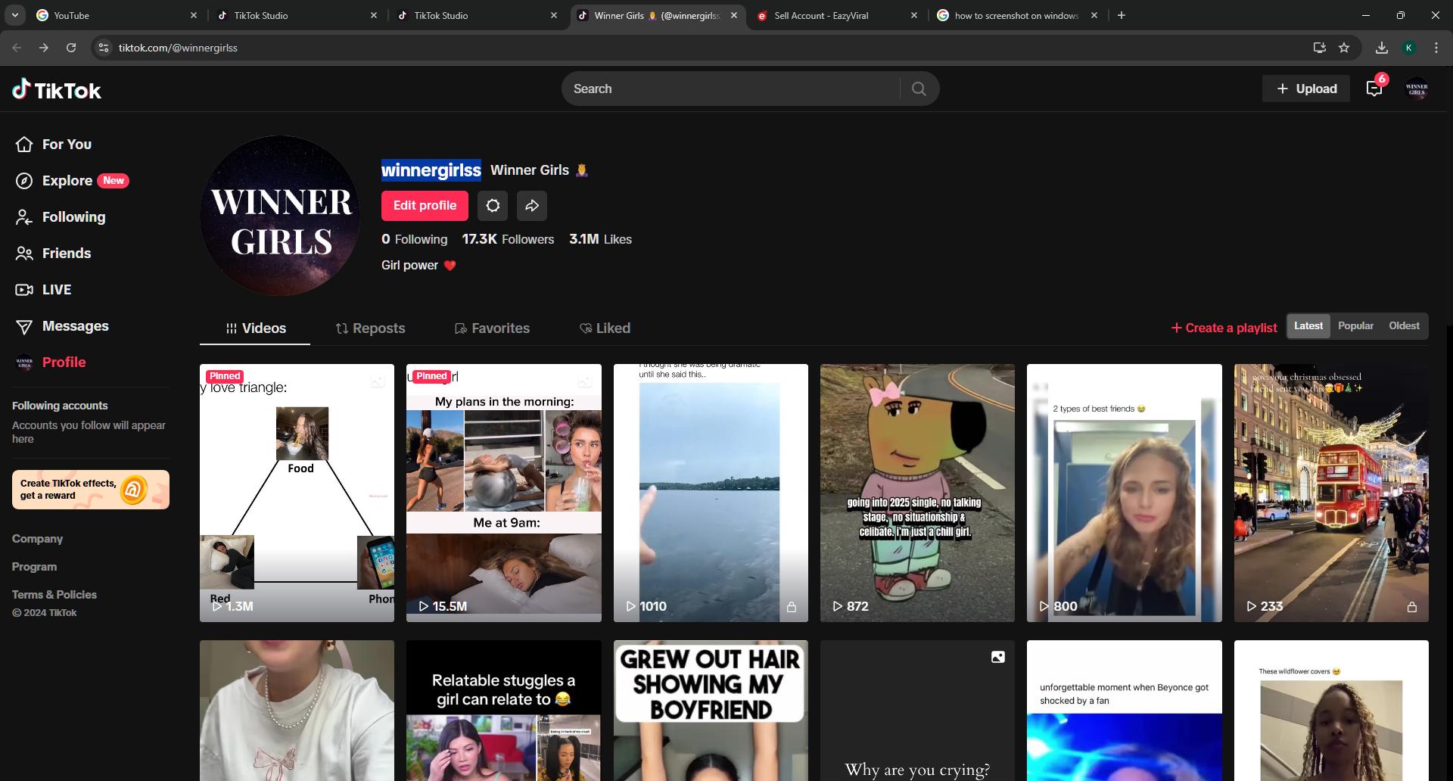This screenshot has height=781, width=1453.
Task: Open Chrome profile K avatar
Action: pyautogui.click(x=1409, y=48)
